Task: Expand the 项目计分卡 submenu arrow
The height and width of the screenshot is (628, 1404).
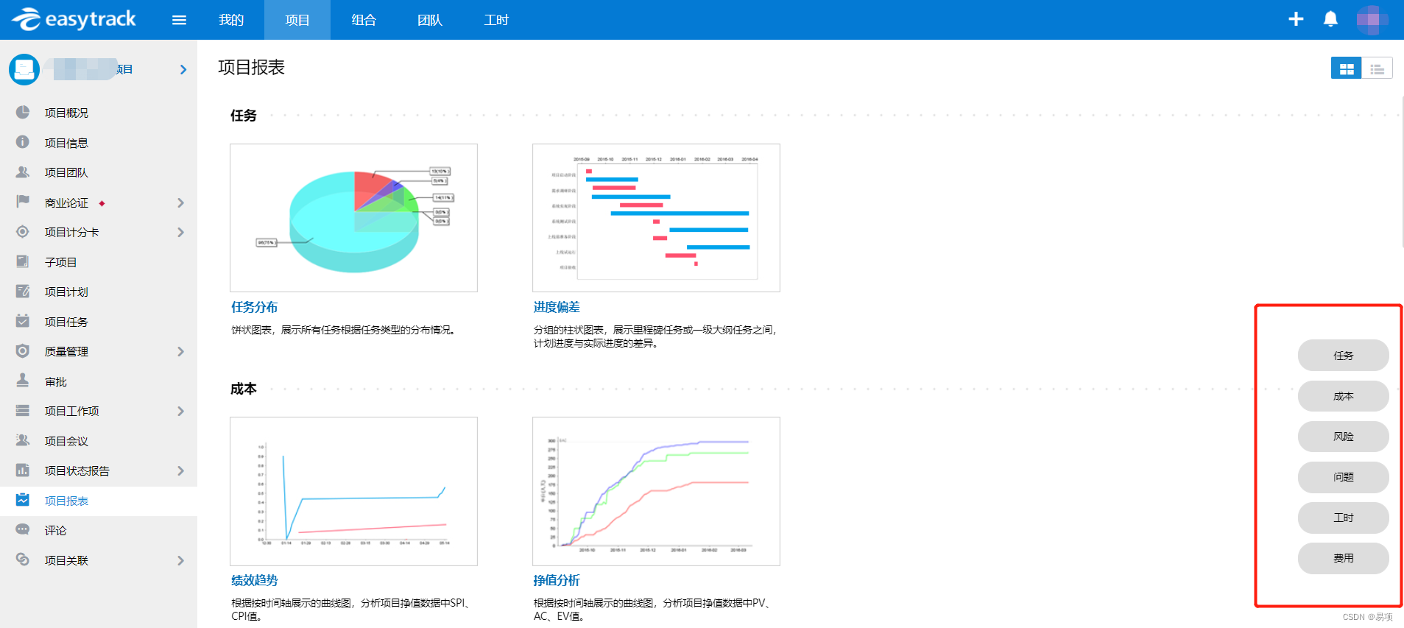Action: pyautogui.click(x=180, y=232)
